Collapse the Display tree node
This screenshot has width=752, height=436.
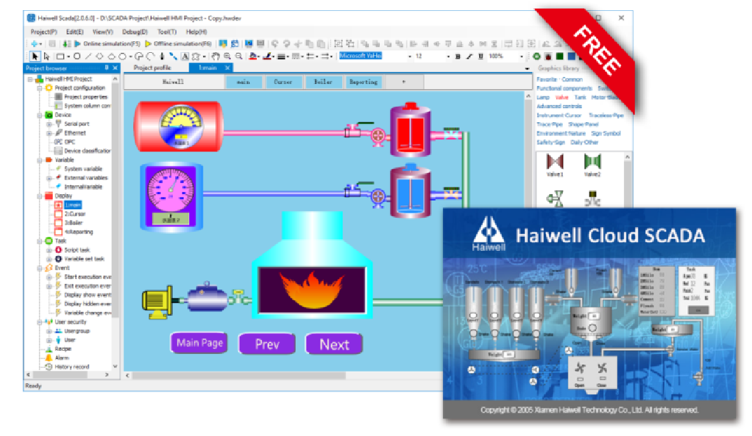pos(40,196)
